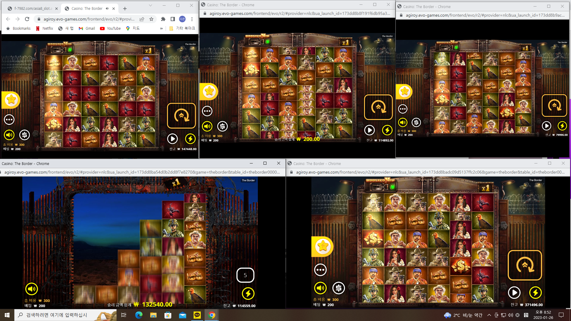571x321 pixels.
Task: Open a new Chrome tab
Action: click(125, 9)
